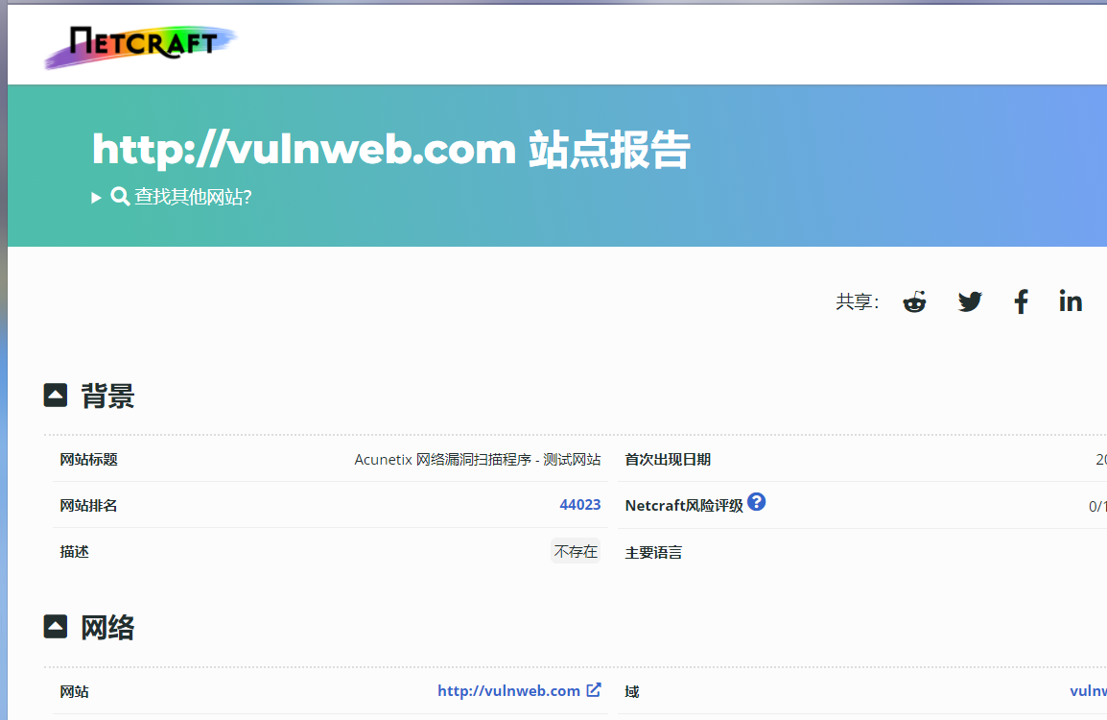
Task: Share report on Reddit
Action: point(914,301)
